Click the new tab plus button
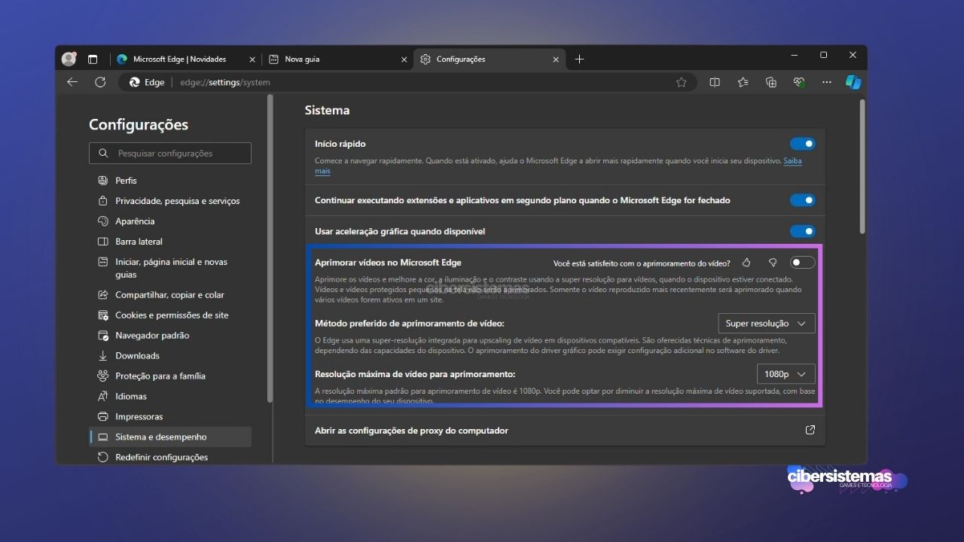The height and width of the screenshot is (542, 964). click(579, 59)
